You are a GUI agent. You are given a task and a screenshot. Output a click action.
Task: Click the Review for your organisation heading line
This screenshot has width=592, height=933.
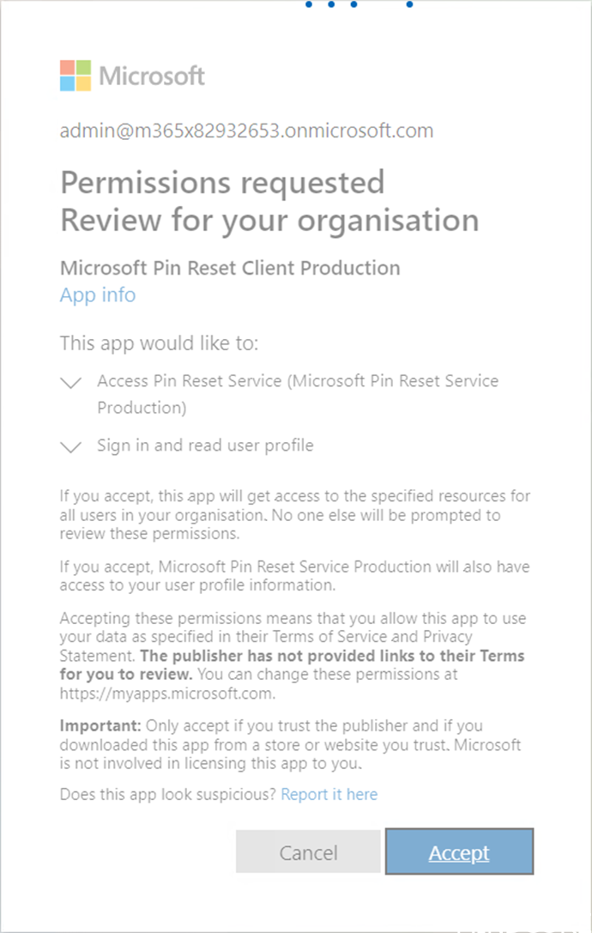[269, 220]
